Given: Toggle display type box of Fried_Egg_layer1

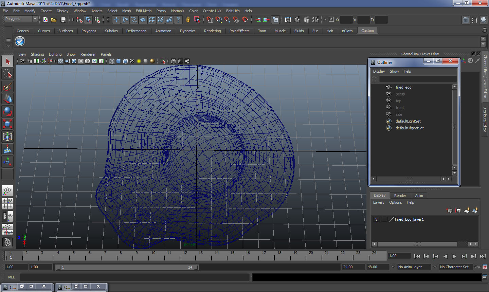Looking at the screenshot, I should (x=384, y=219).
